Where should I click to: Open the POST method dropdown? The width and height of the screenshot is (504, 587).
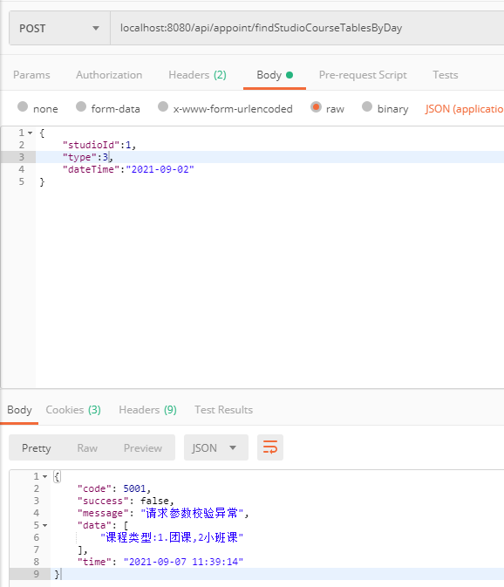pyautogui.click(x=59, y=29)
